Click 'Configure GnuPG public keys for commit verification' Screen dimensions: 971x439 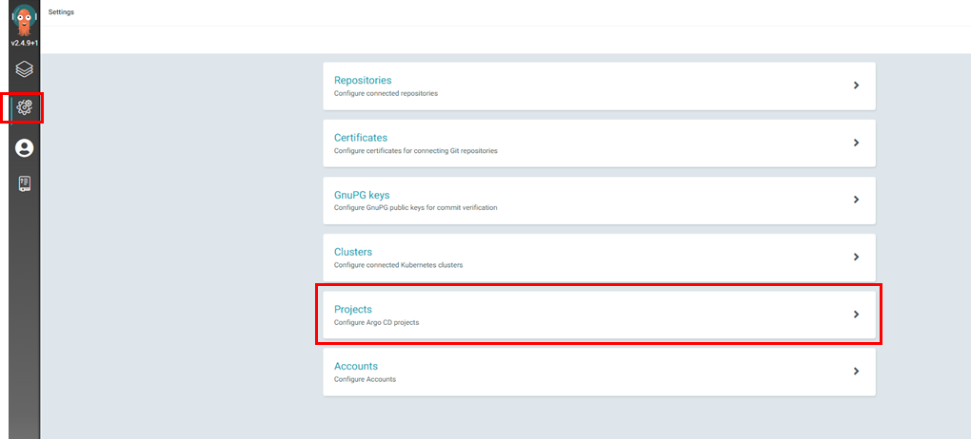point(415,208)
